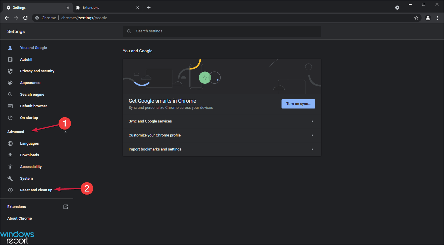The height and width of the screenshot is (245, 444).
Task: Open System settings
Action: tap(26, 178)
